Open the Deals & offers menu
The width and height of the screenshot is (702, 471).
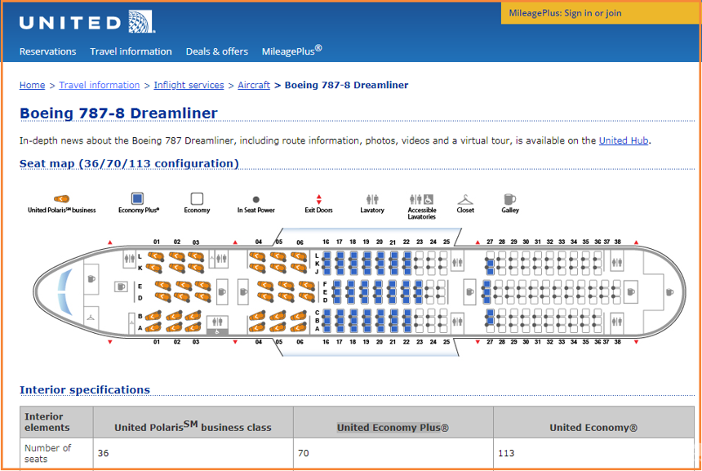pyautogui.click(x=216, y=51)
